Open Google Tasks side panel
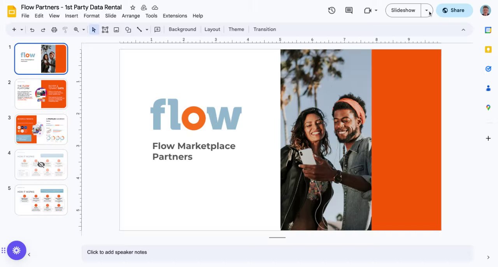 488,69
